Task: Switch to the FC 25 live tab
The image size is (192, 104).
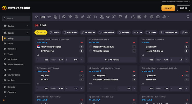Action: [138, 33]
